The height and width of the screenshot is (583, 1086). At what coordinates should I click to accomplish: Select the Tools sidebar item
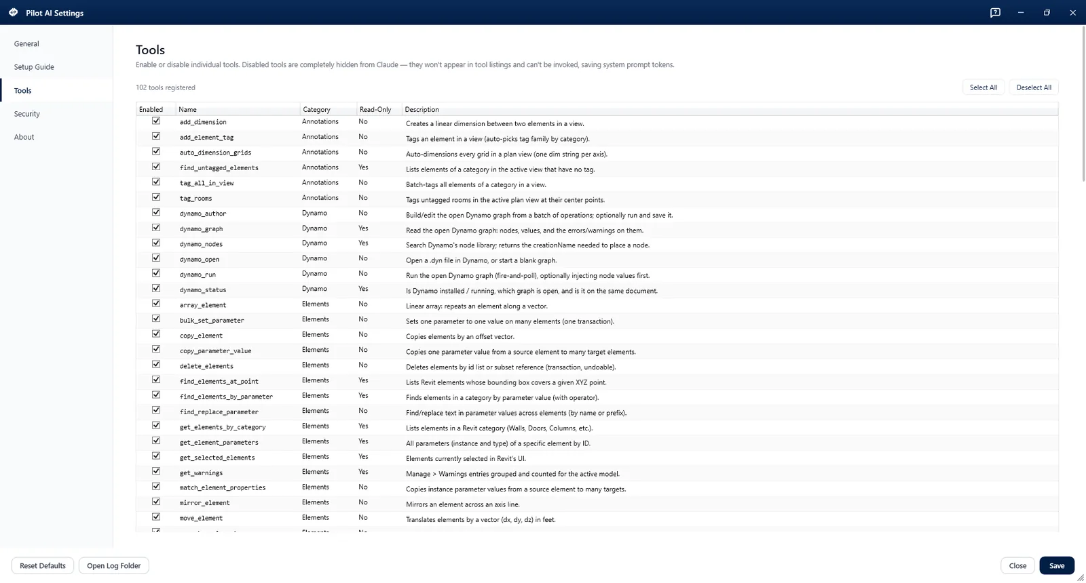[56, 90]
